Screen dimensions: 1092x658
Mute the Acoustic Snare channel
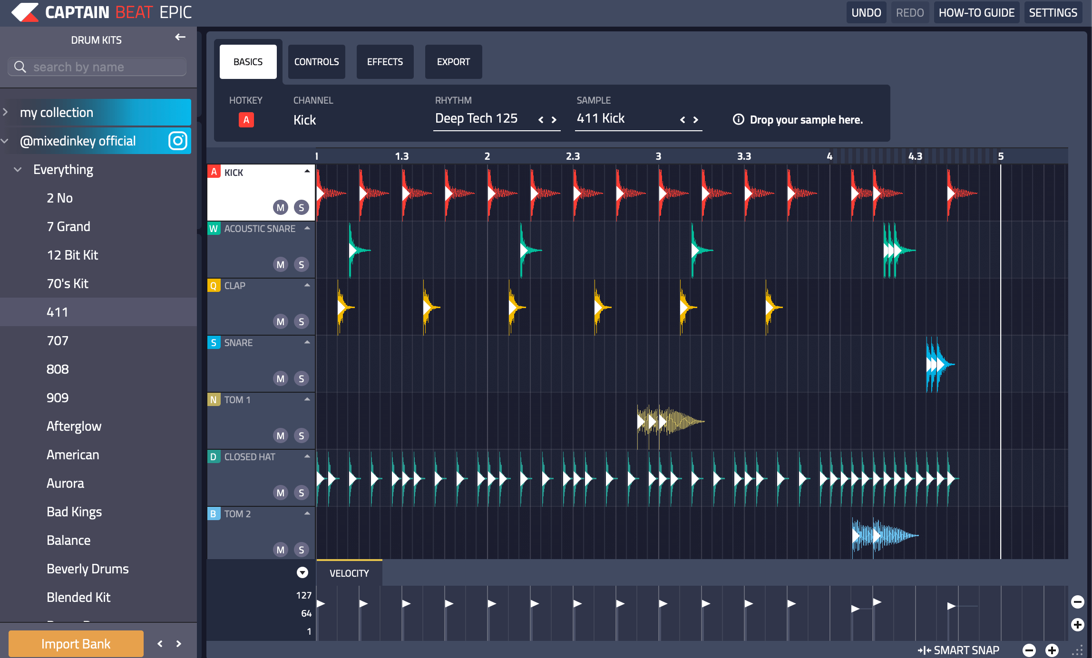pyautogui.click(x=281, y=264)
